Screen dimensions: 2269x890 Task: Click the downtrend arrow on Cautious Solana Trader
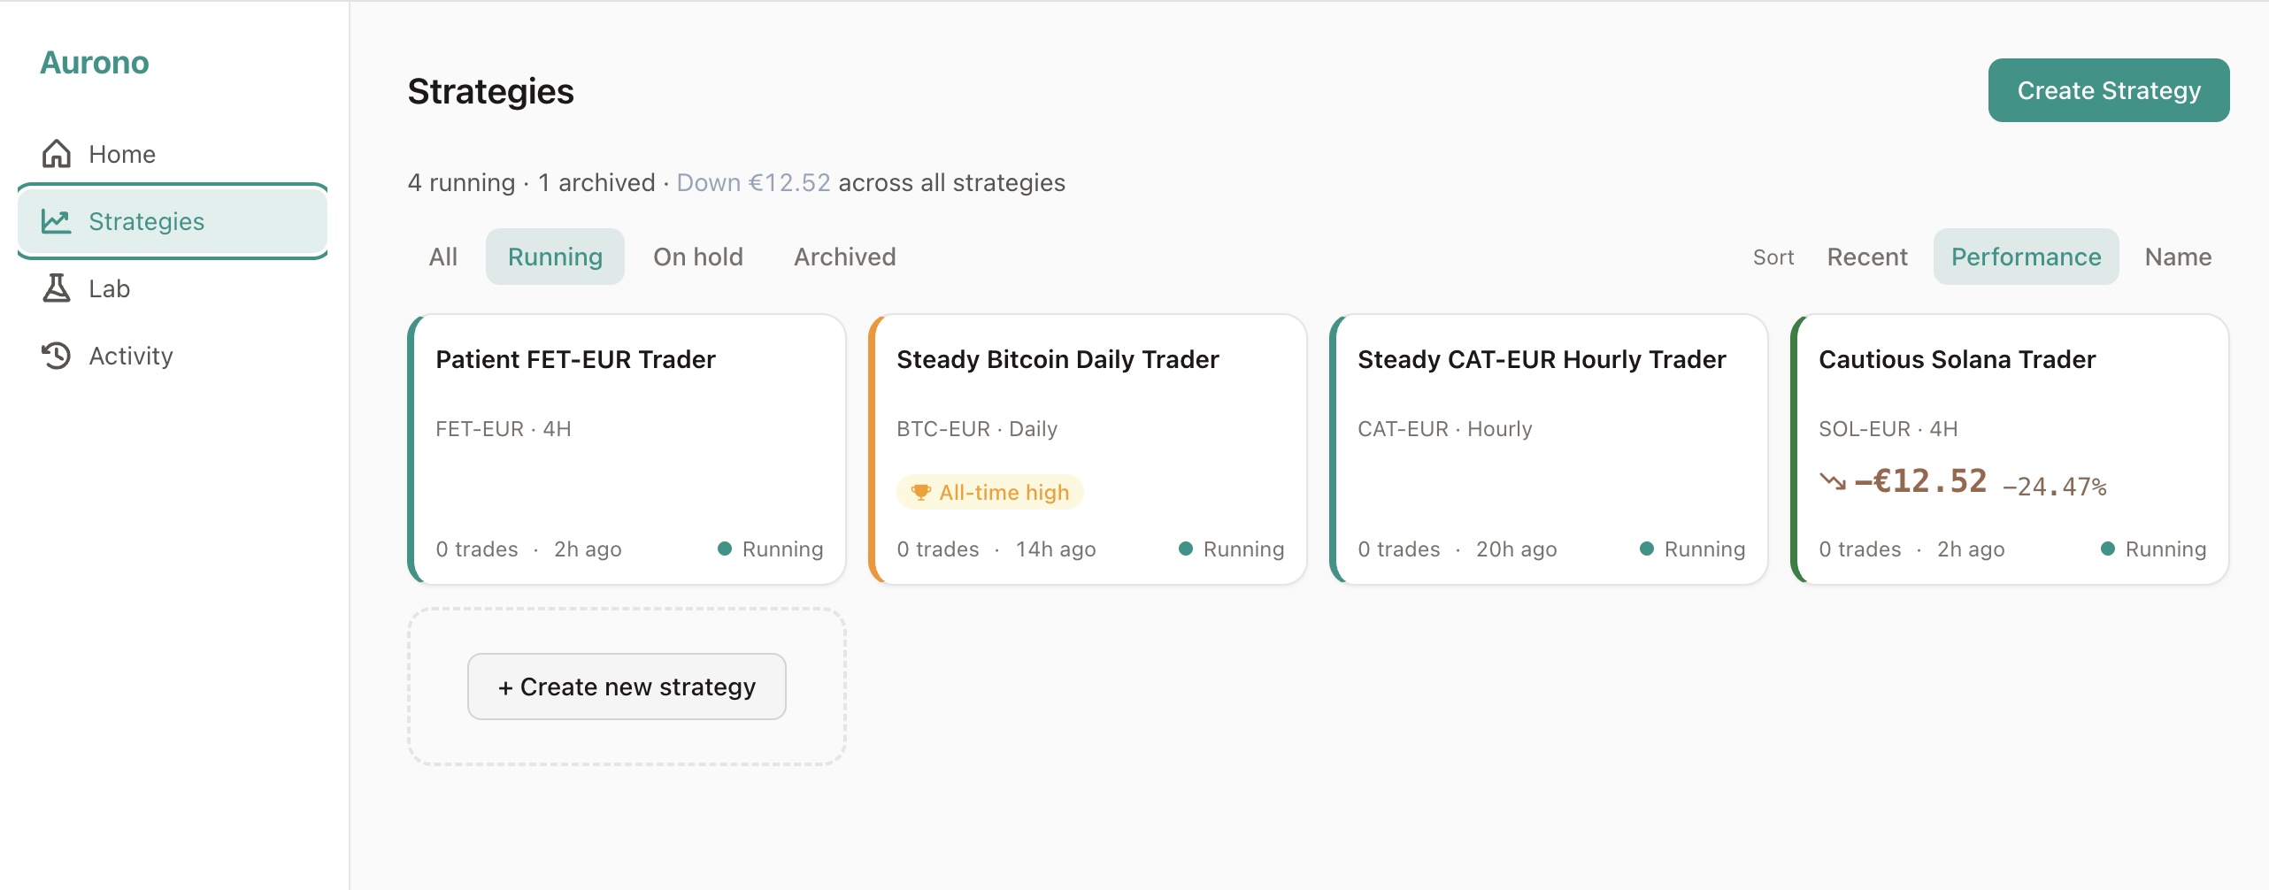click(x=1835, y=483)
